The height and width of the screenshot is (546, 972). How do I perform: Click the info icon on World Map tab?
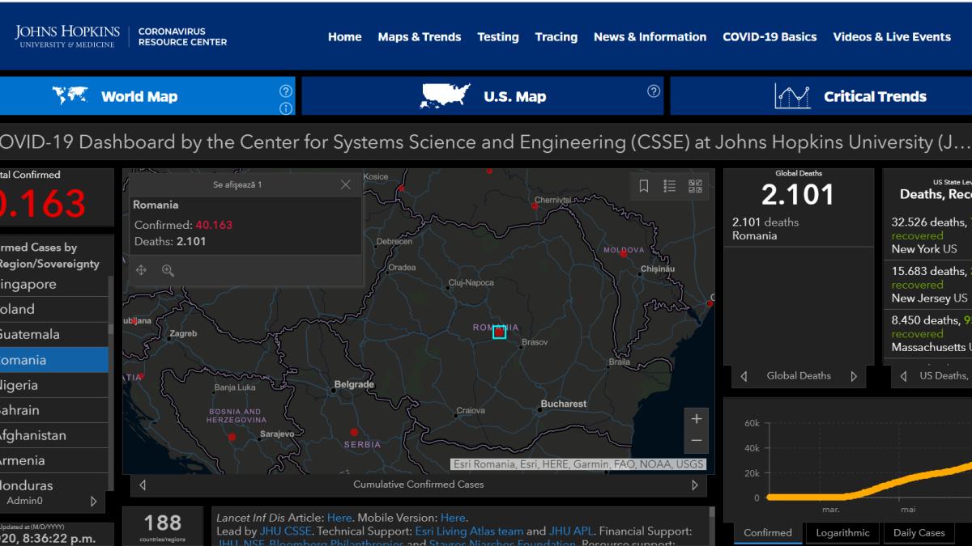pyautogui.click(x=285, y=108)
